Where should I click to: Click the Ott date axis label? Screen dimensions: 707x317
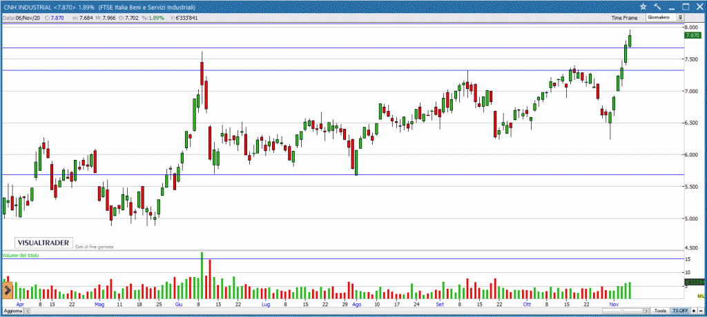click(527, 305)
